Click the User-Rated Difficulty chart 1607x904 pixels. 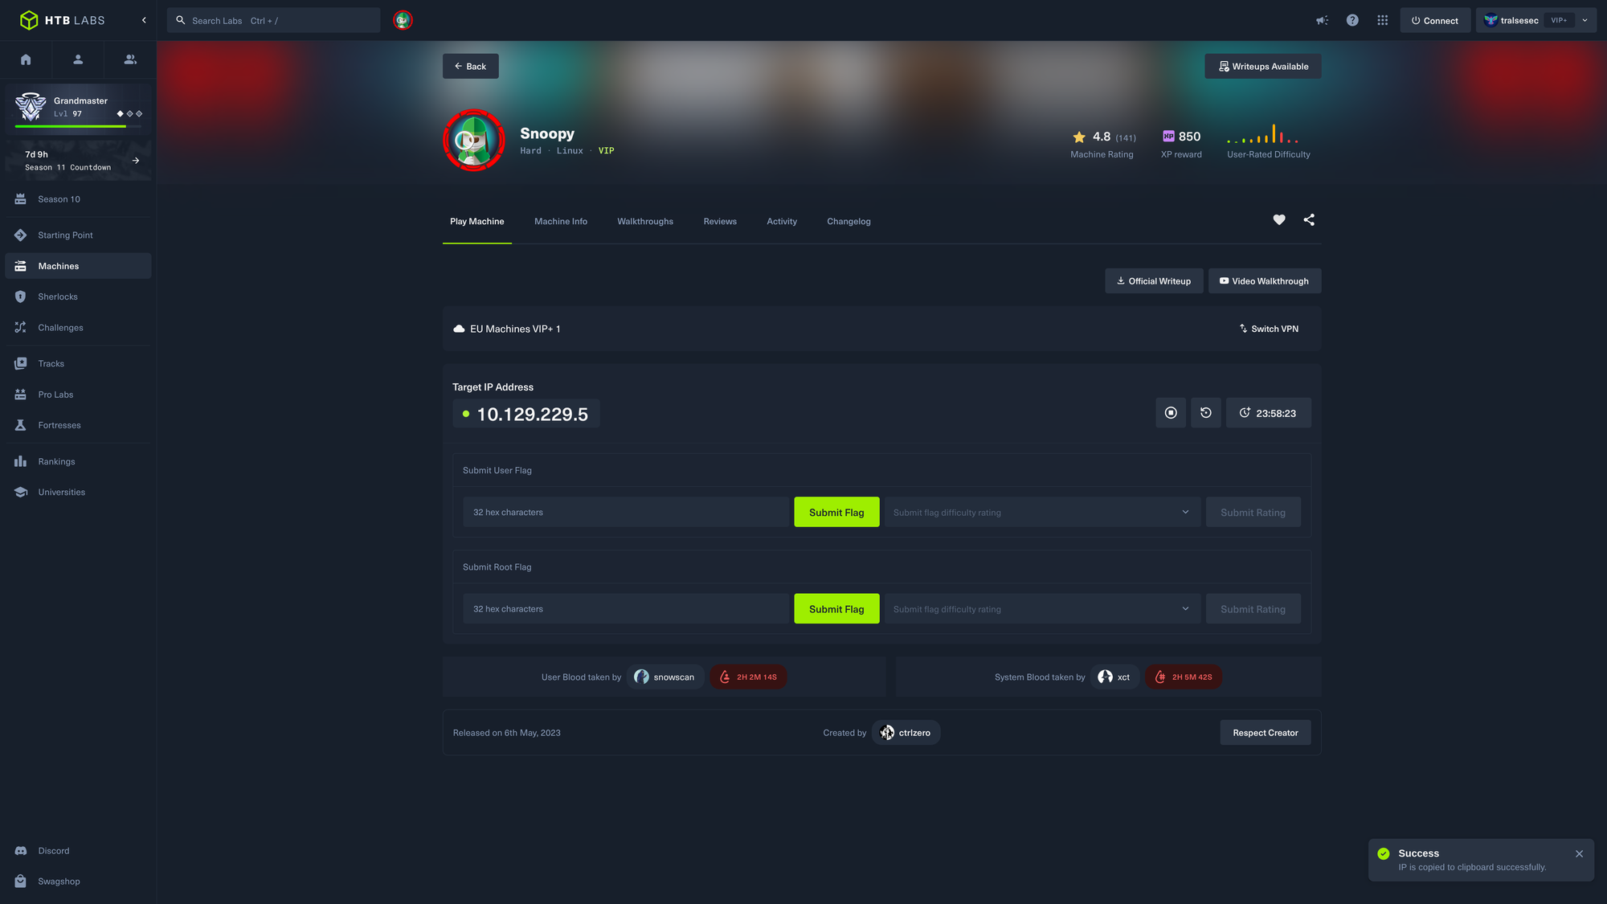[1262, 133]
